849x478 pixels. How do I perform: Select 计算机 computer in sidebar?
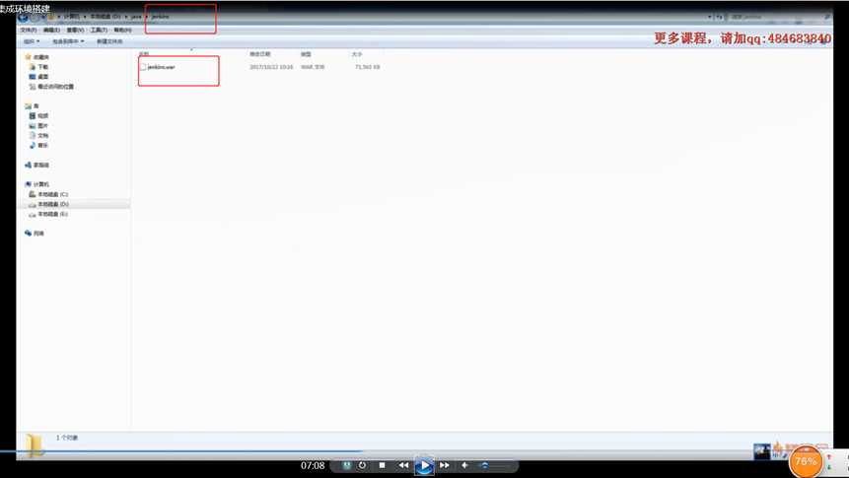[36, 184]
